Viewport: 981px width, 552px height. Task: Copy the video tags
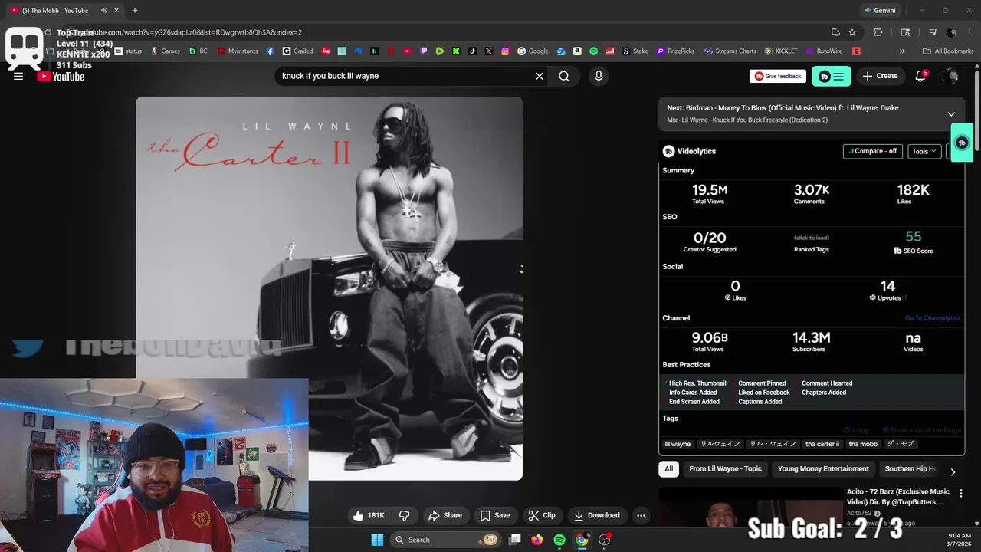coord(856,430)
